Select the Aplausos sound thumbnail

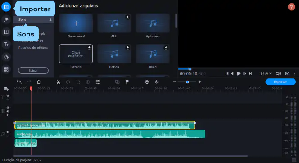(153, 23)
